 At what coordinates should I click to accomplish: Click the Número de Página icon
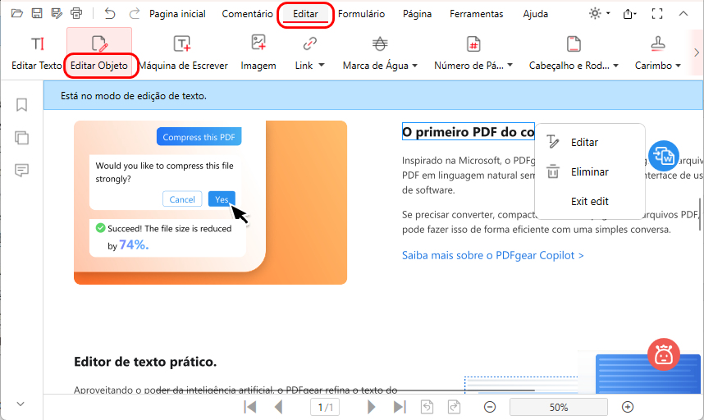click(473, 43)
